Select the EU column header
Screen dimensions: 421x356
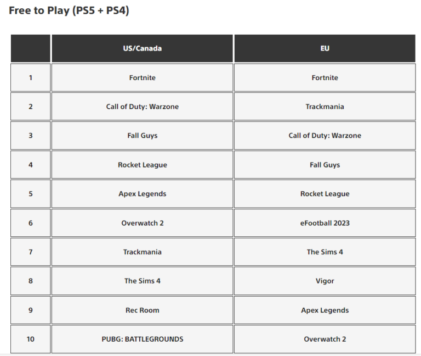[x=325, y=48]
